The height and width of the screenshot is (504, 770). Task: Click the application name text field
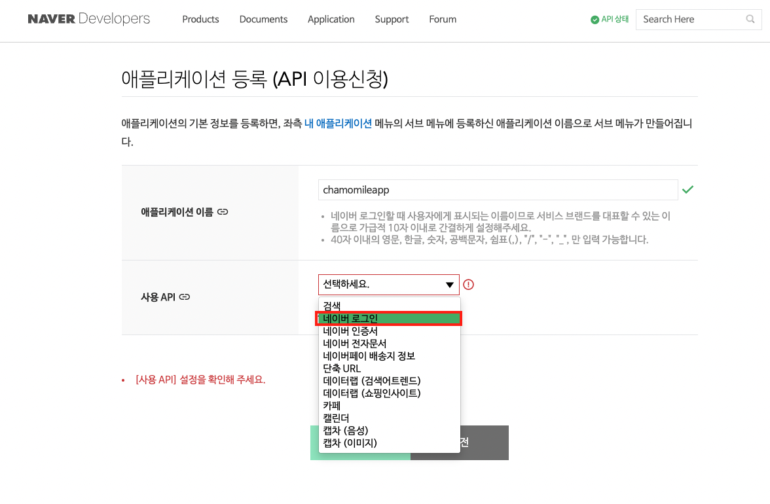pyautogui.click(x=498, y=190)
